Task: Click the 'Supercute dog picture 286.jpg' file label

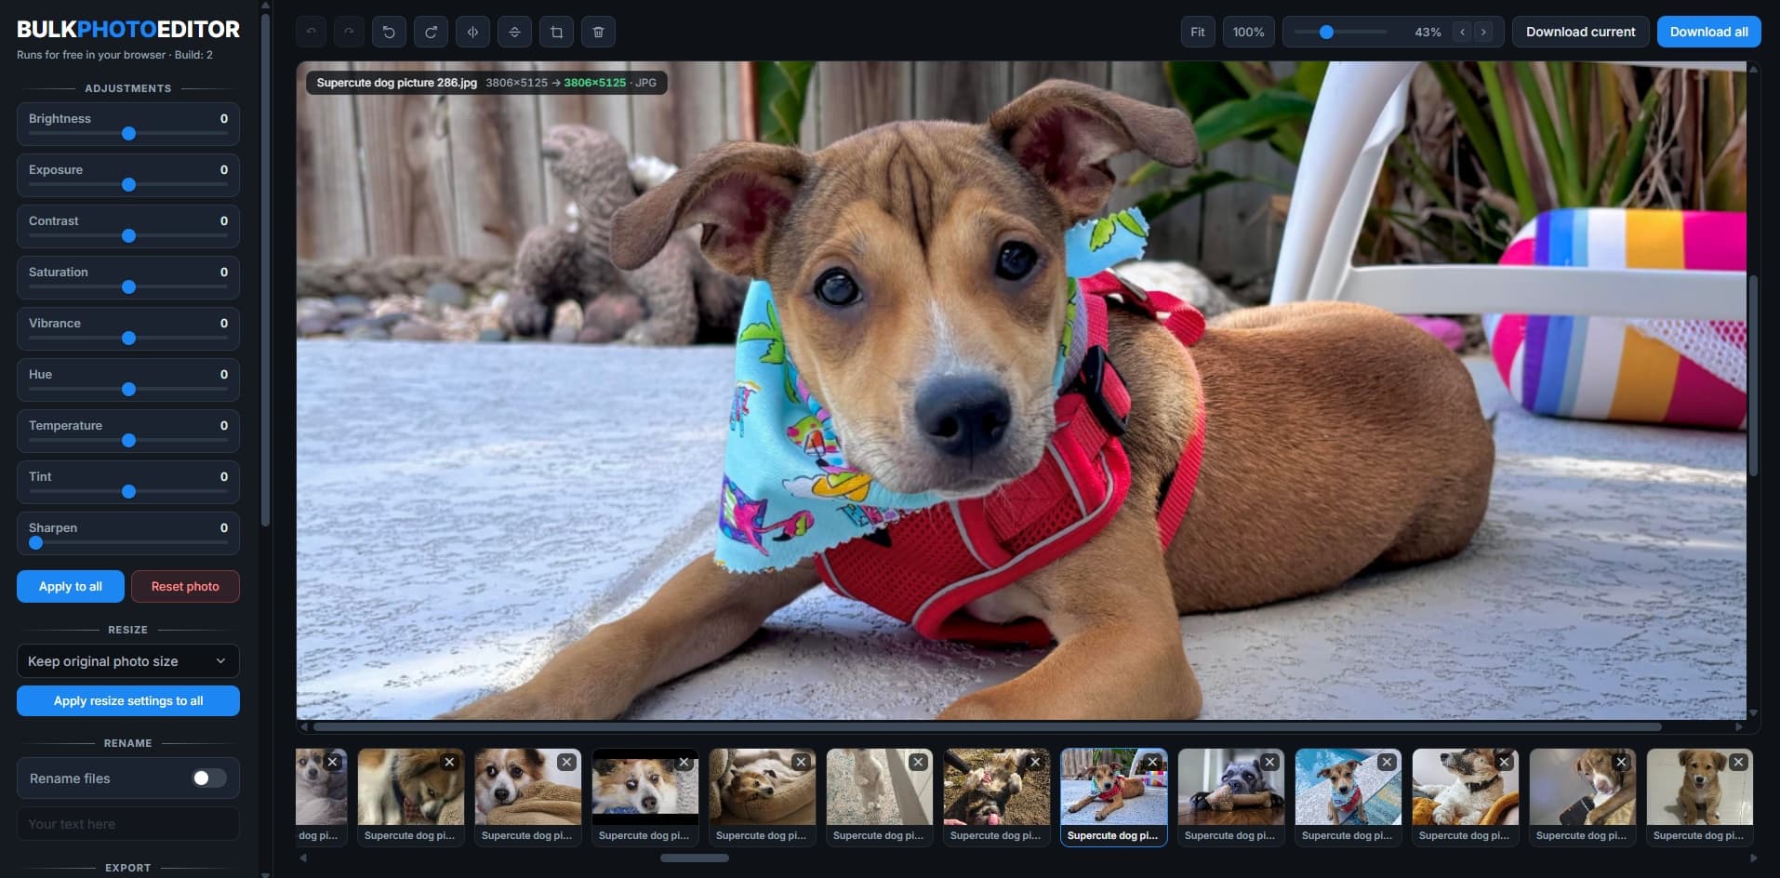Action: pyautogui.click(x=397, y=83)
